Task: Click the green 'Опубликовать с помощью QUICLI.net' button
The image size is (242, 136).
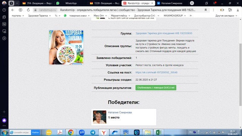Action: (x=156, y=88)
